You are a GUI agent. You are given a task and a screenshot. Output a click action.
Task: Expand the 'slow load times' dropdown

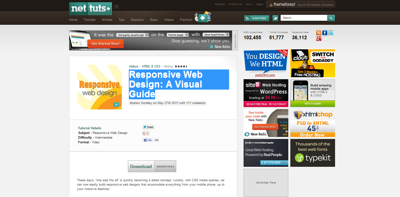point(216,35)
